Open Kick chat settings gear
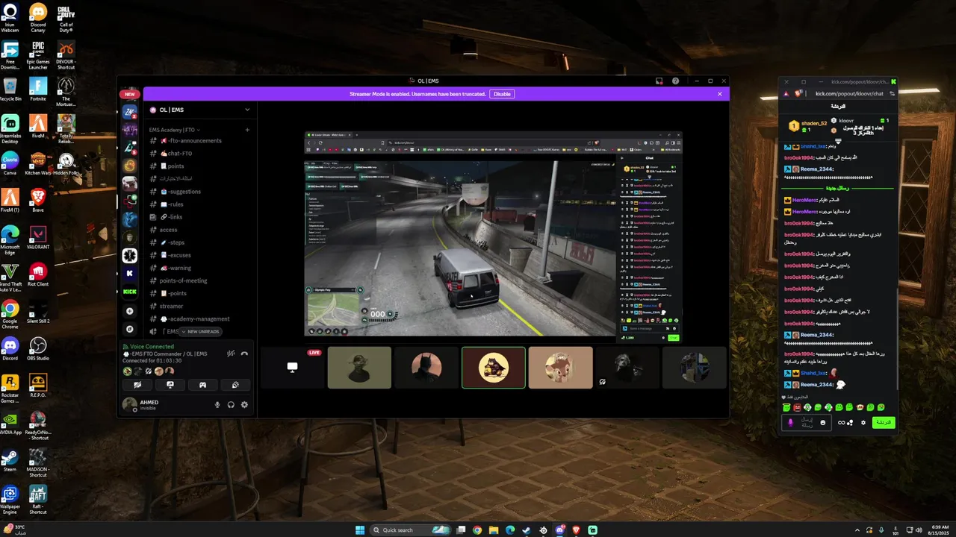956x537 pixels. [863, 422]
